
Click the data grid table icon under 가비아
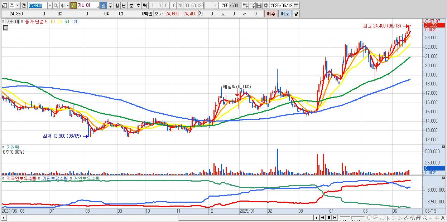tap(6, 28)
